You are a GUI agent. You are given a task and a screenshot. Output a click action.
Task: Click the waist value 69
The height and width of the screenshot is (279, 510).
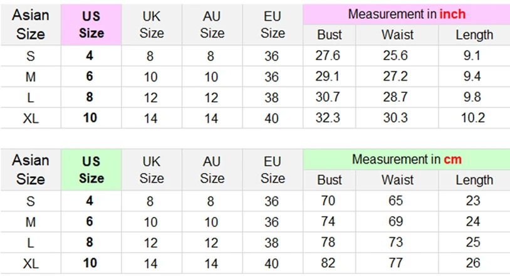point(397,221)
